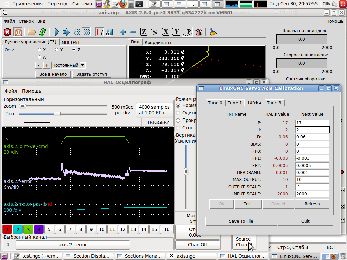
Task: Click the 4000 samples button
Action: click(x=154, y=110)
